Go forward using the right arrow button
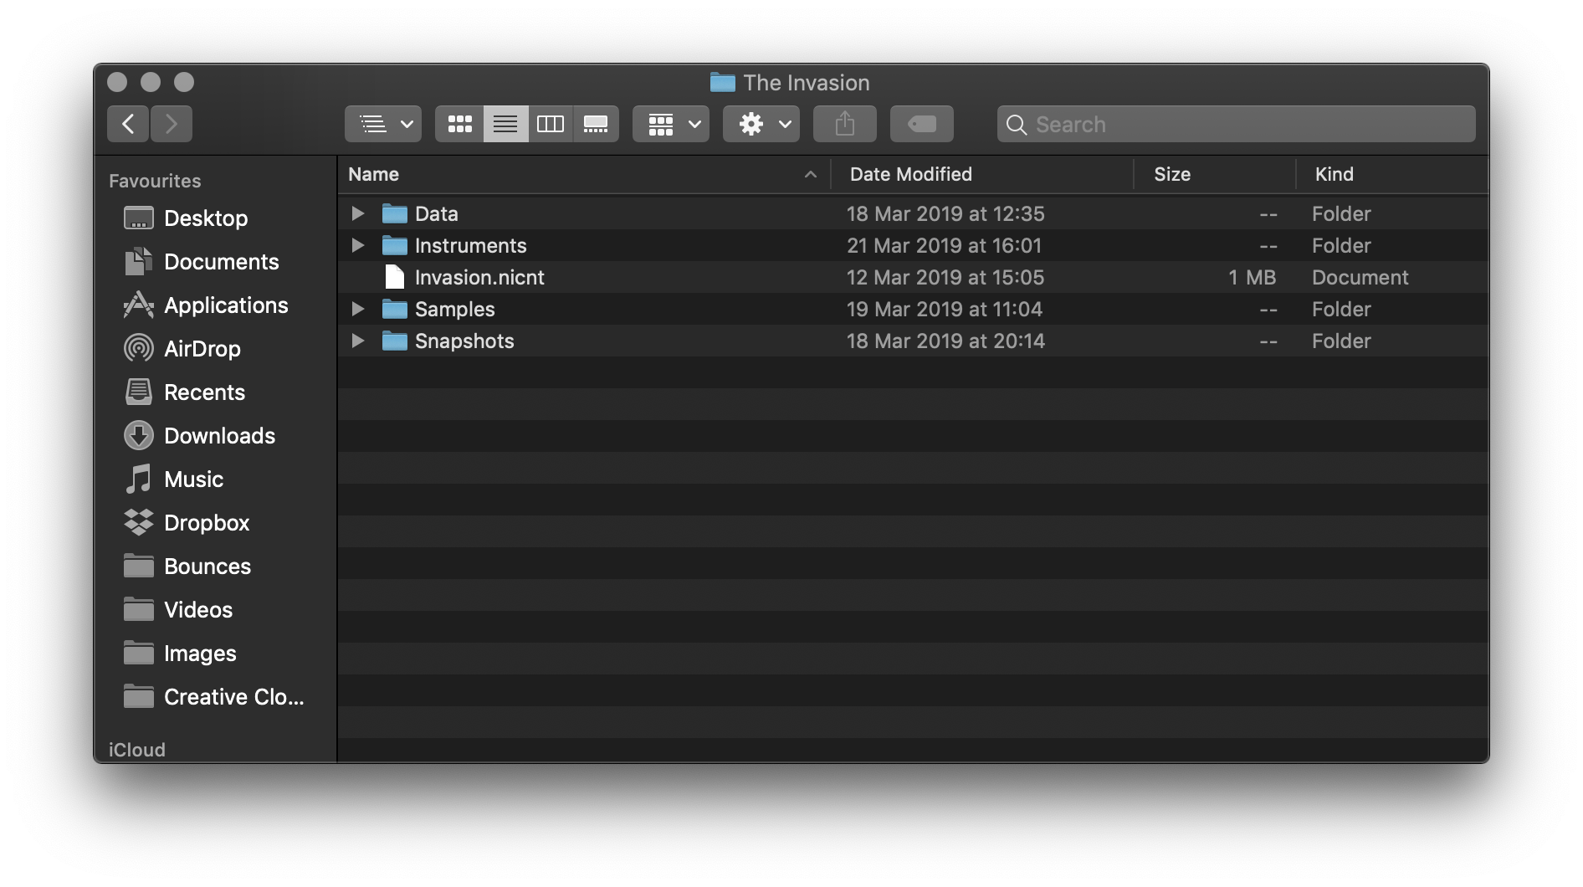1583x887 pixels. point(172,124)
